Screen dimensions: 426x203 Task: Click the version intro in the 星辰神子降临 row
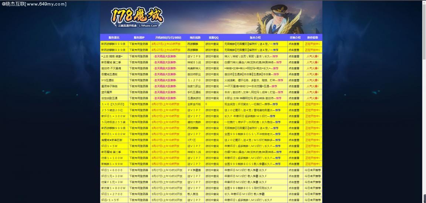click(250, 86)
